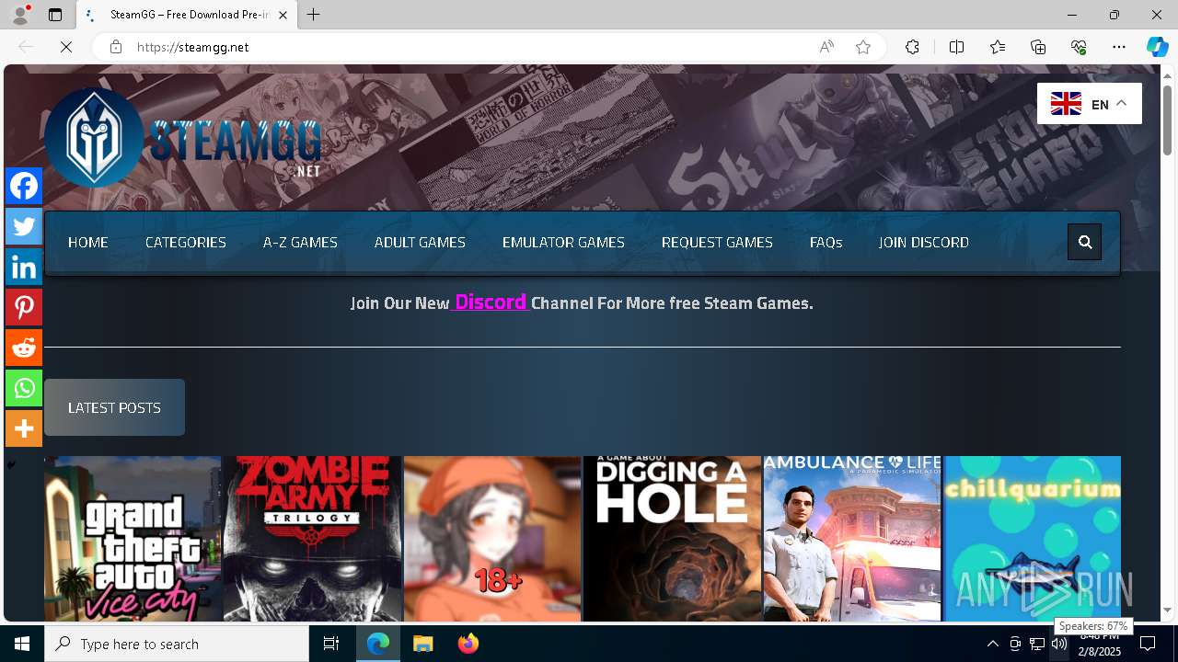Screen dimensions: 1178x662
Task: Open ADULT GAMES menu item
Action: coord(420,242)
